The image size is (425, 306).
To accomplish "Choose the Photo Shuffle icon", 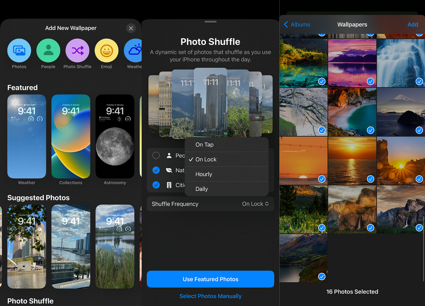I will (x=77, y=50).
